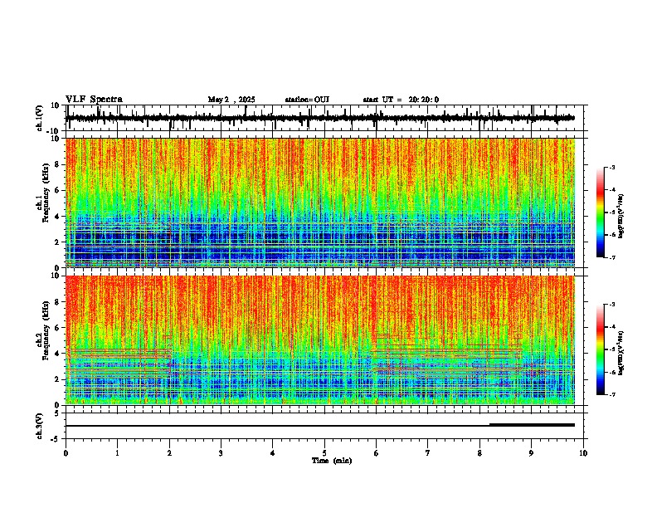Click the ch.2 spectrogram color scale bar
Image resolution: width=657 pixels, height=508 pixels.
601,349
